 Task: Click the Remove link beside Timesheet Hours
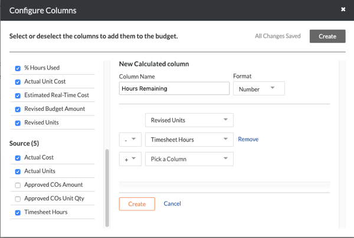tap(248, 139)
